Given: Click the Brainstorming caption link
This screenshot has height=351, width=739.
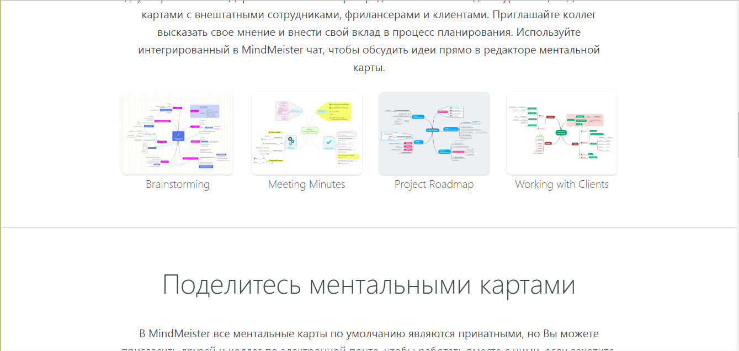Looking at the screenshot, I should [x=178, y=185].
